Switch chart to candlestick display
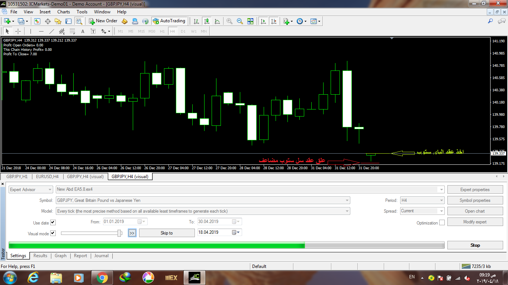The height and width of the screenshot is (285, 508). pyautogui.click(x=207, y=21)
